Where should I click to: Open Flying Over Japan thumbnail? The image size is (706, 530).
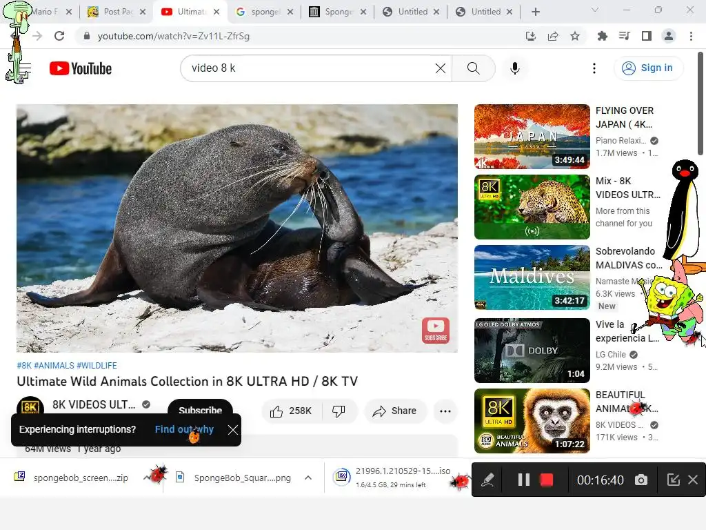pos(532,137)
